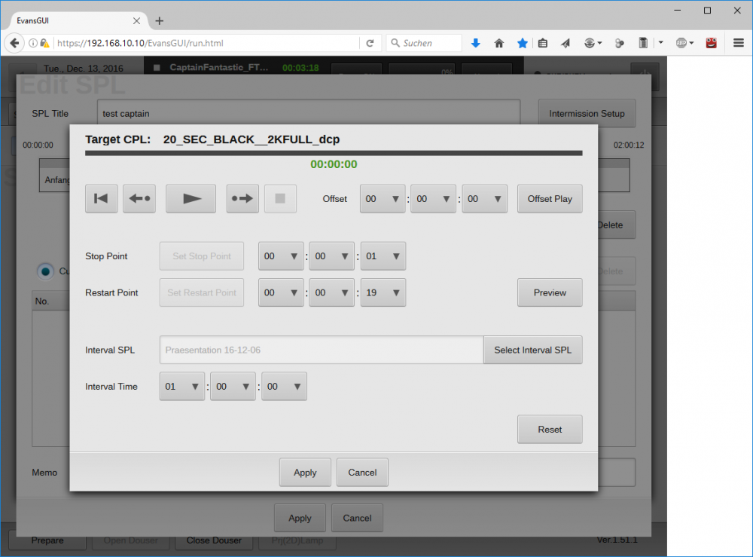Click the Offset Play button
This screenshot has width=753, height=557.
(x=550, y=199)
